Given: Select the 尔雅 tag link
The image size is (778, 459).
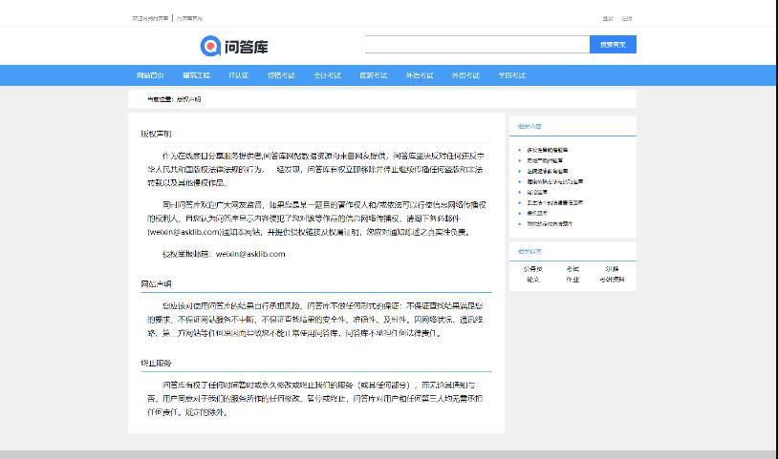Looking at the screenshot, I should (x=612, y=269).
